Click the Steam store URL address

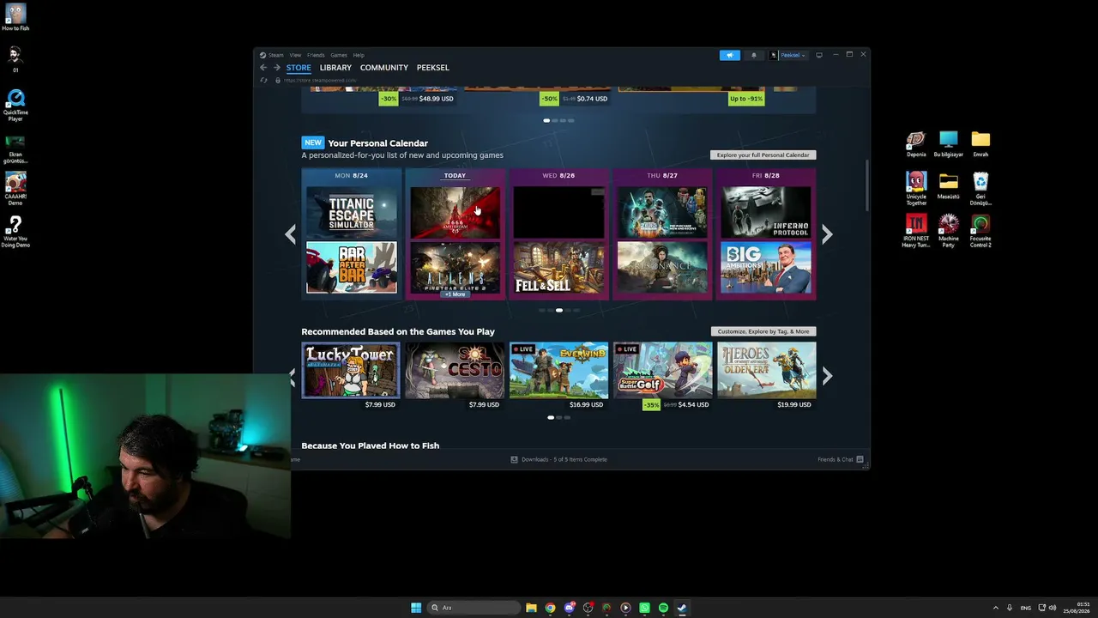(320, 80)
